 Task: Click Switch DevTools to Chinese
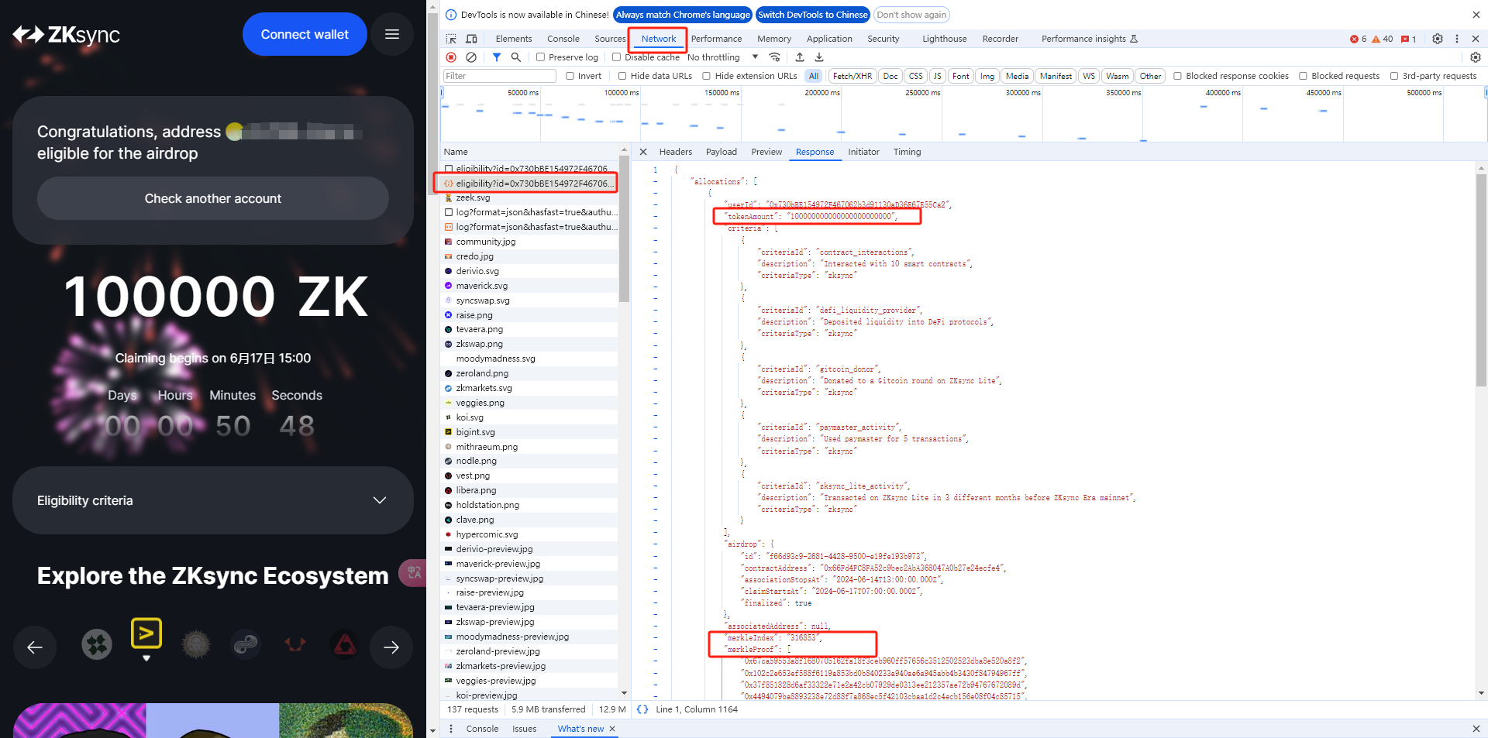(x=813, y=15)
